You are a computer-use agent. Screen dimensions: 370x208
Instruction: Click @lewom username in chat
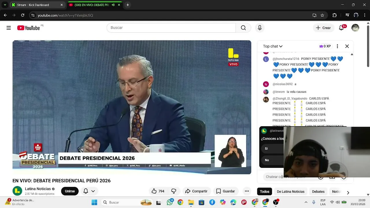279,92
